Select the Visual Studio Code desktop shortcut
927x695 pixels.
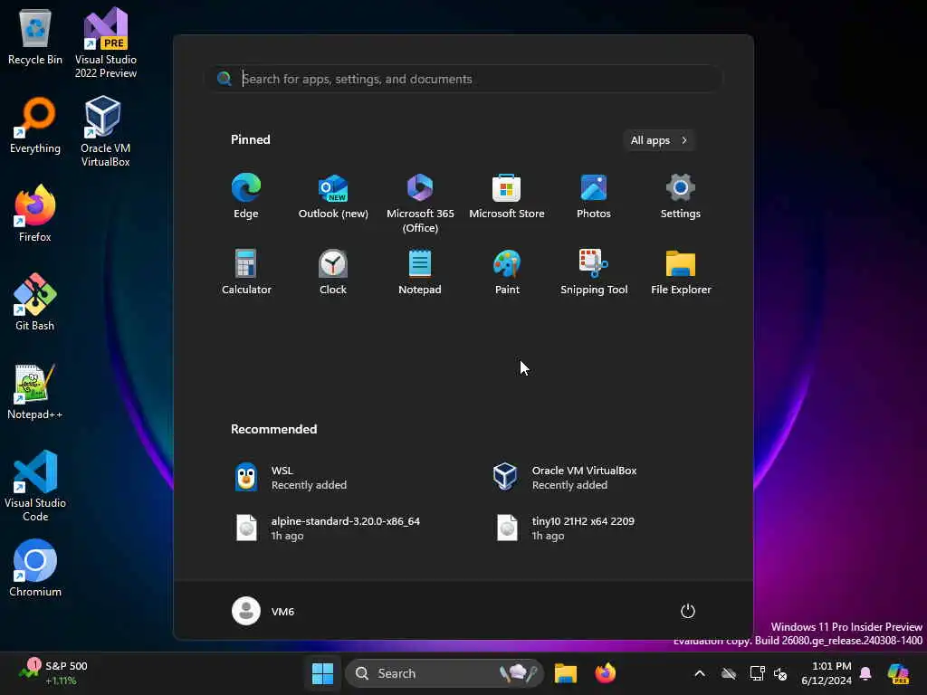(35, 486)
